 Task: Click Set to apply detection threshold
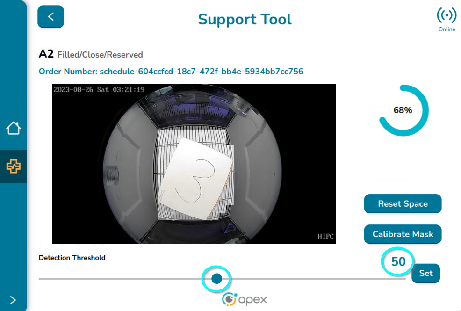click(x=425, y=273)
